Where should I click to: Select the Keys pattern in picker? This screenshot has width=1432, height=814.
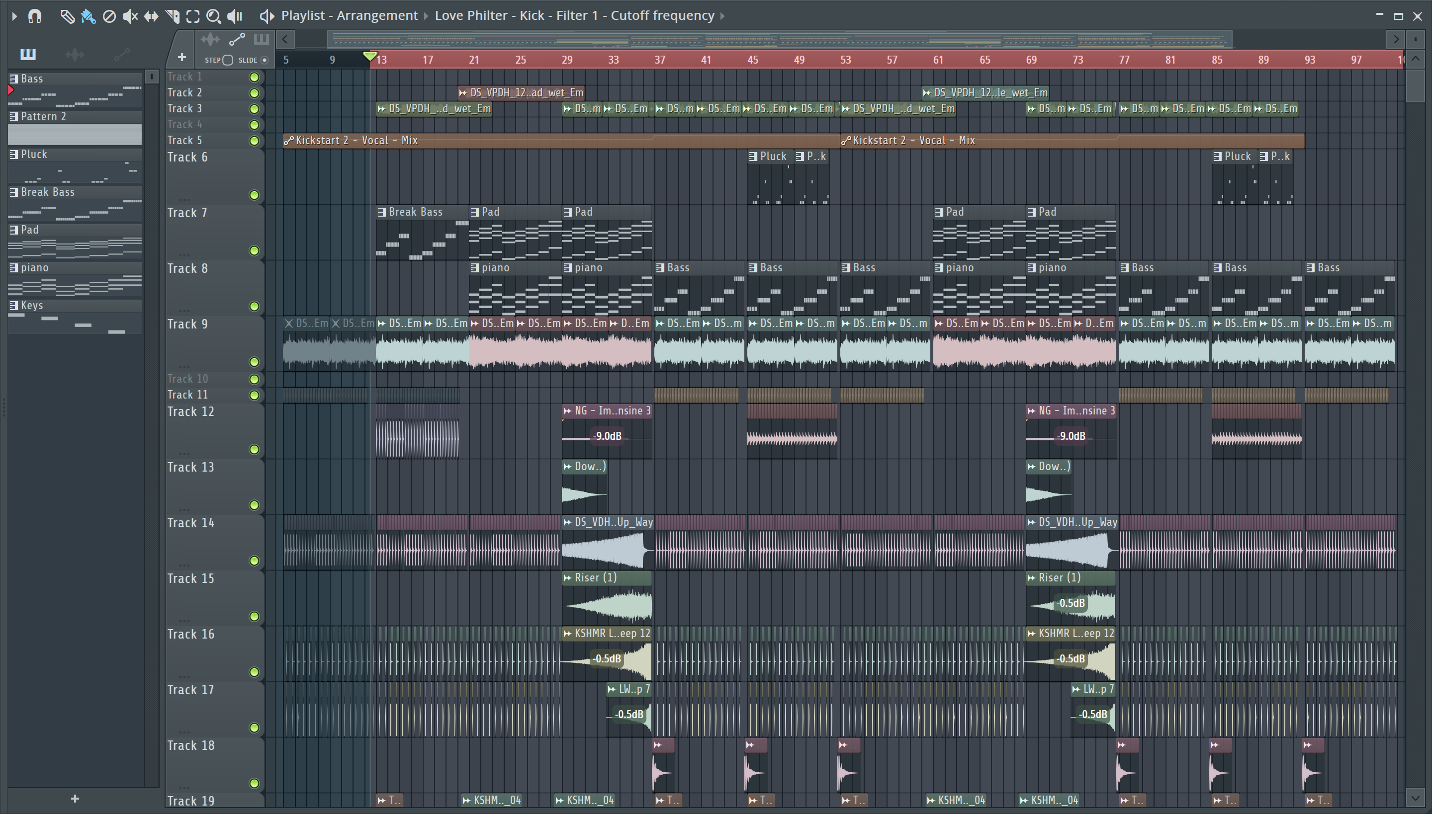75,317
